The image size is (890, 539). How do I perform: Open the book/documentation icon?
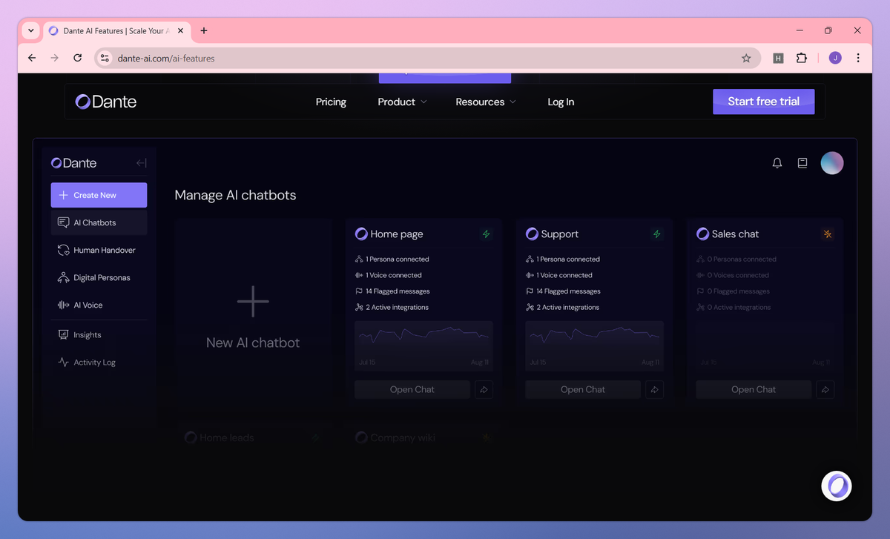(x=802, y=163)
